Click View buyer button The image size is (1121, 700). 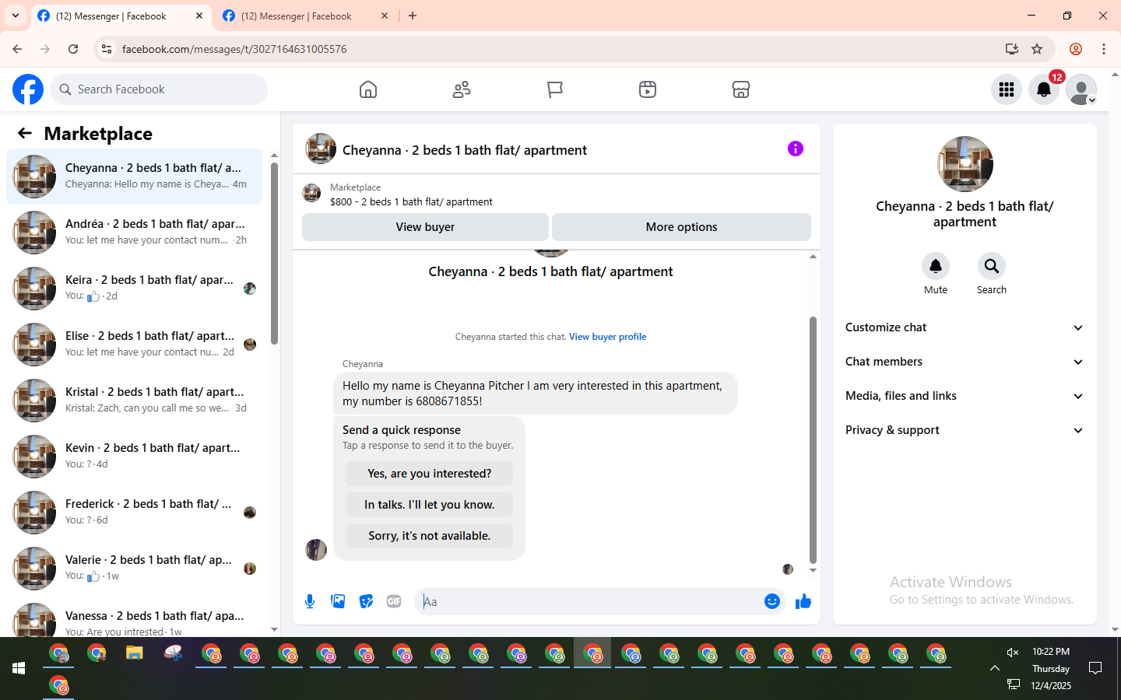425,227
